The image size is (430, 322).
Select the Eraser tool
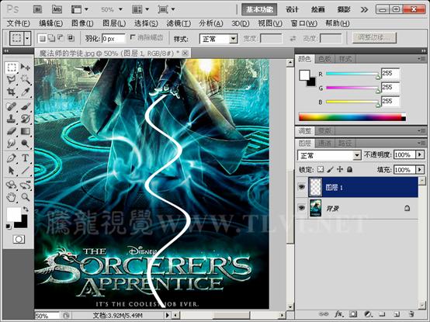tap(11, 131)
